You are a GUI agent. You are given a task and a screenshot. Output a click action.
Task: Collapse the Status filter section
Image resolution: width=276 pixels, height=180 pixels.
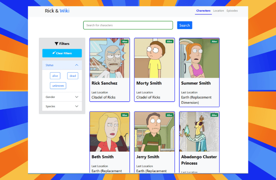click(x=62, y=65)
